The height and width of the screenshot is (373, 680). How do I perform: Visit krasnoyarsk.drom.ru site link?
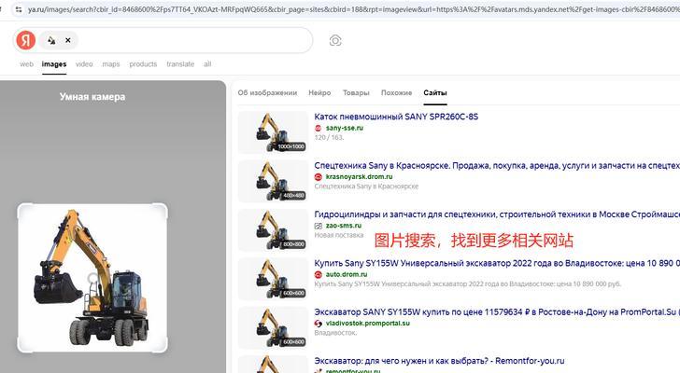click(359, 176)
